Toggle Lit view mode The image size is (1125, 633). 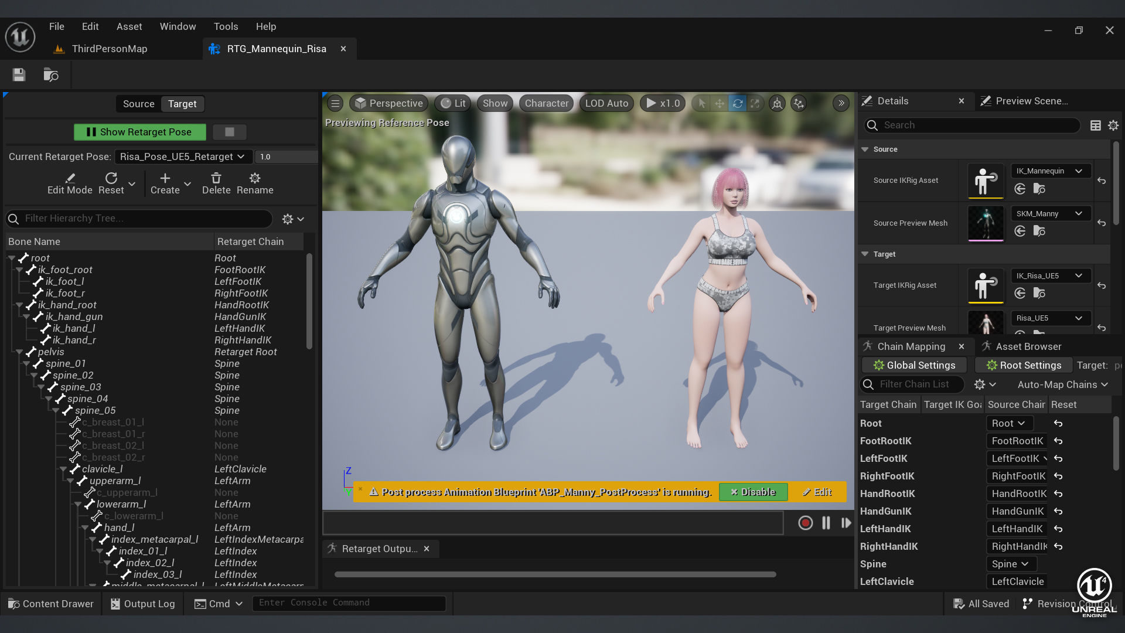pyautogui.click(x=453, y=104)
